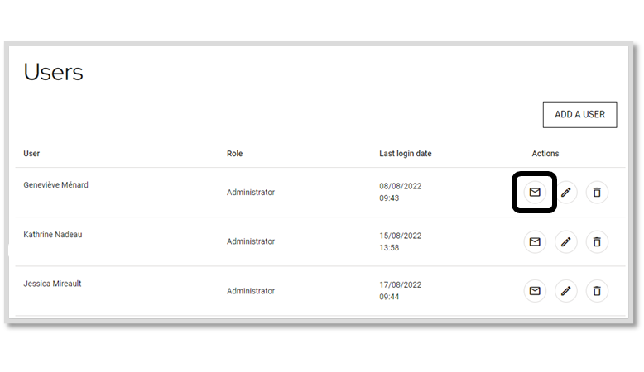Open pencil edit icon for Kathrine Nadeau
The height and width of the screenshot is (372, 644).
(x=565, y=241)
